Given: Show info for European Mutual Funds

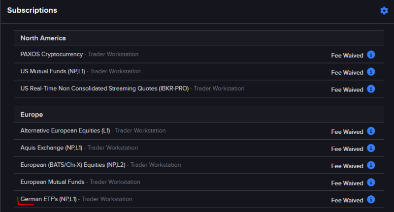Looking at the screenshot, I should [371, 182].
